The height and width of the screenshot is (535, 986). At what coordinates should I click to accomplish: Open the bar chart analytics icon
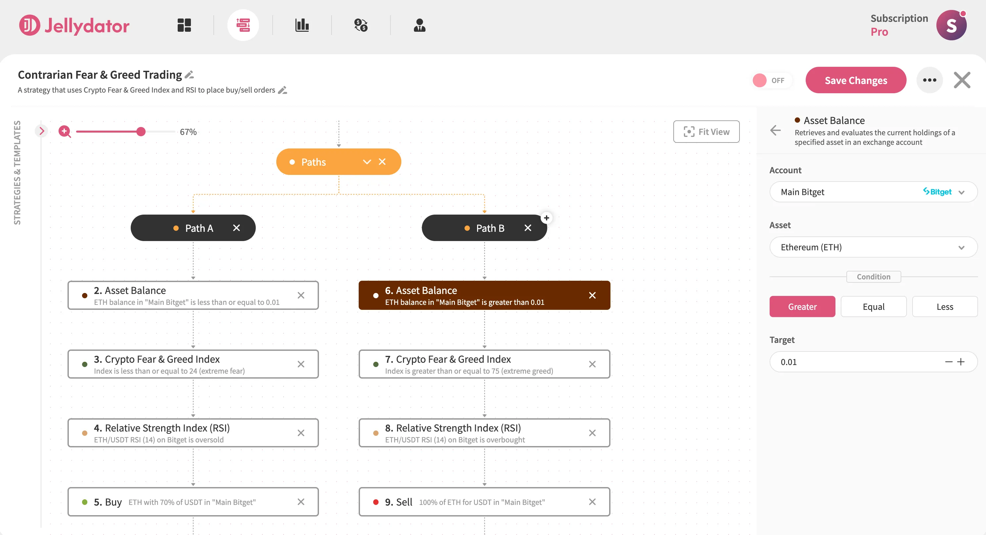302,25
